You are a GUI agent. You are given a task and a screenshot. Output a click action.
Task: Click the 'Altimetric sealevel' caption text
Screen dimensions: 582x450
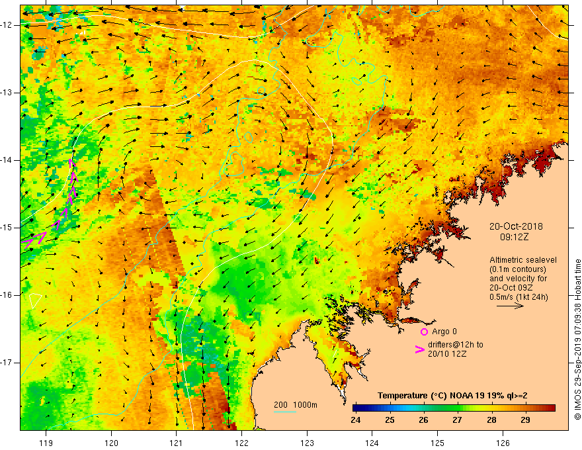click(523, 260)
